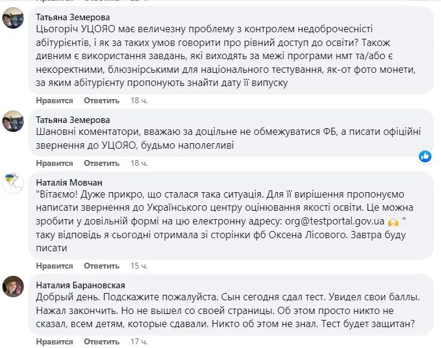This screenshot has height=348, width=441.
Task: Click avatar beside the "Шановні коментатори" comment
Action: 13,121
